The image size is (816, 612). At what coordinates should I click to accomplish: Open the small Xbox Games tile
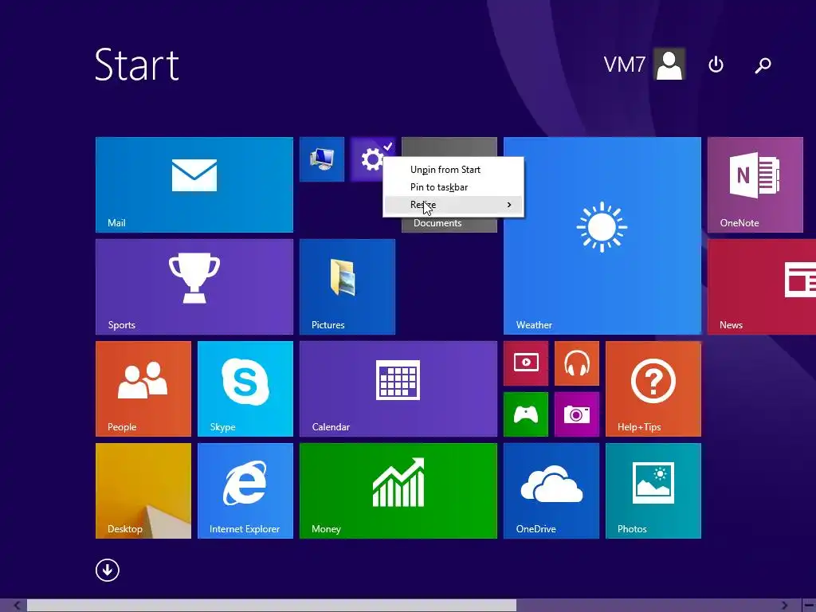tap(526, 414)
